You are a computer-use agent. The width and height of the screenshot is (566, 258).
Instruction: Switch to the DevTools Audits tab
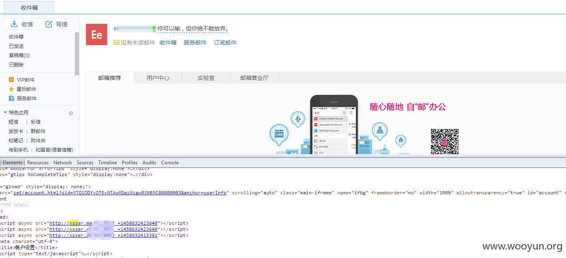click(149, 162)
